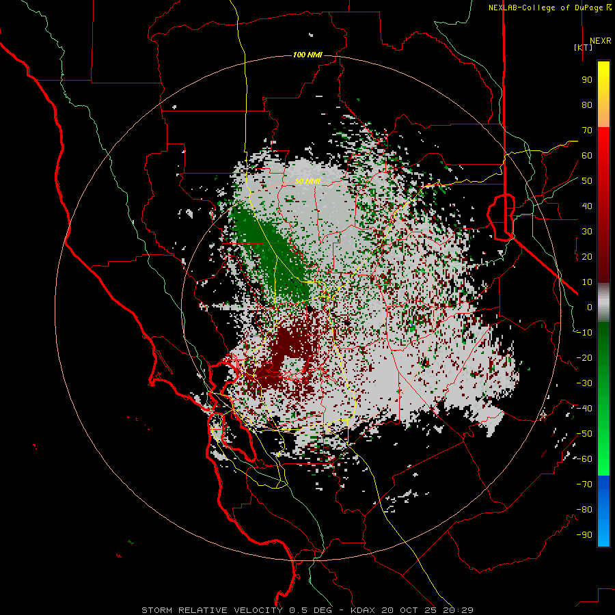The image size is (615, 615).
Task: Click the 50 value on the velocity scale
Action: (587, 181)
